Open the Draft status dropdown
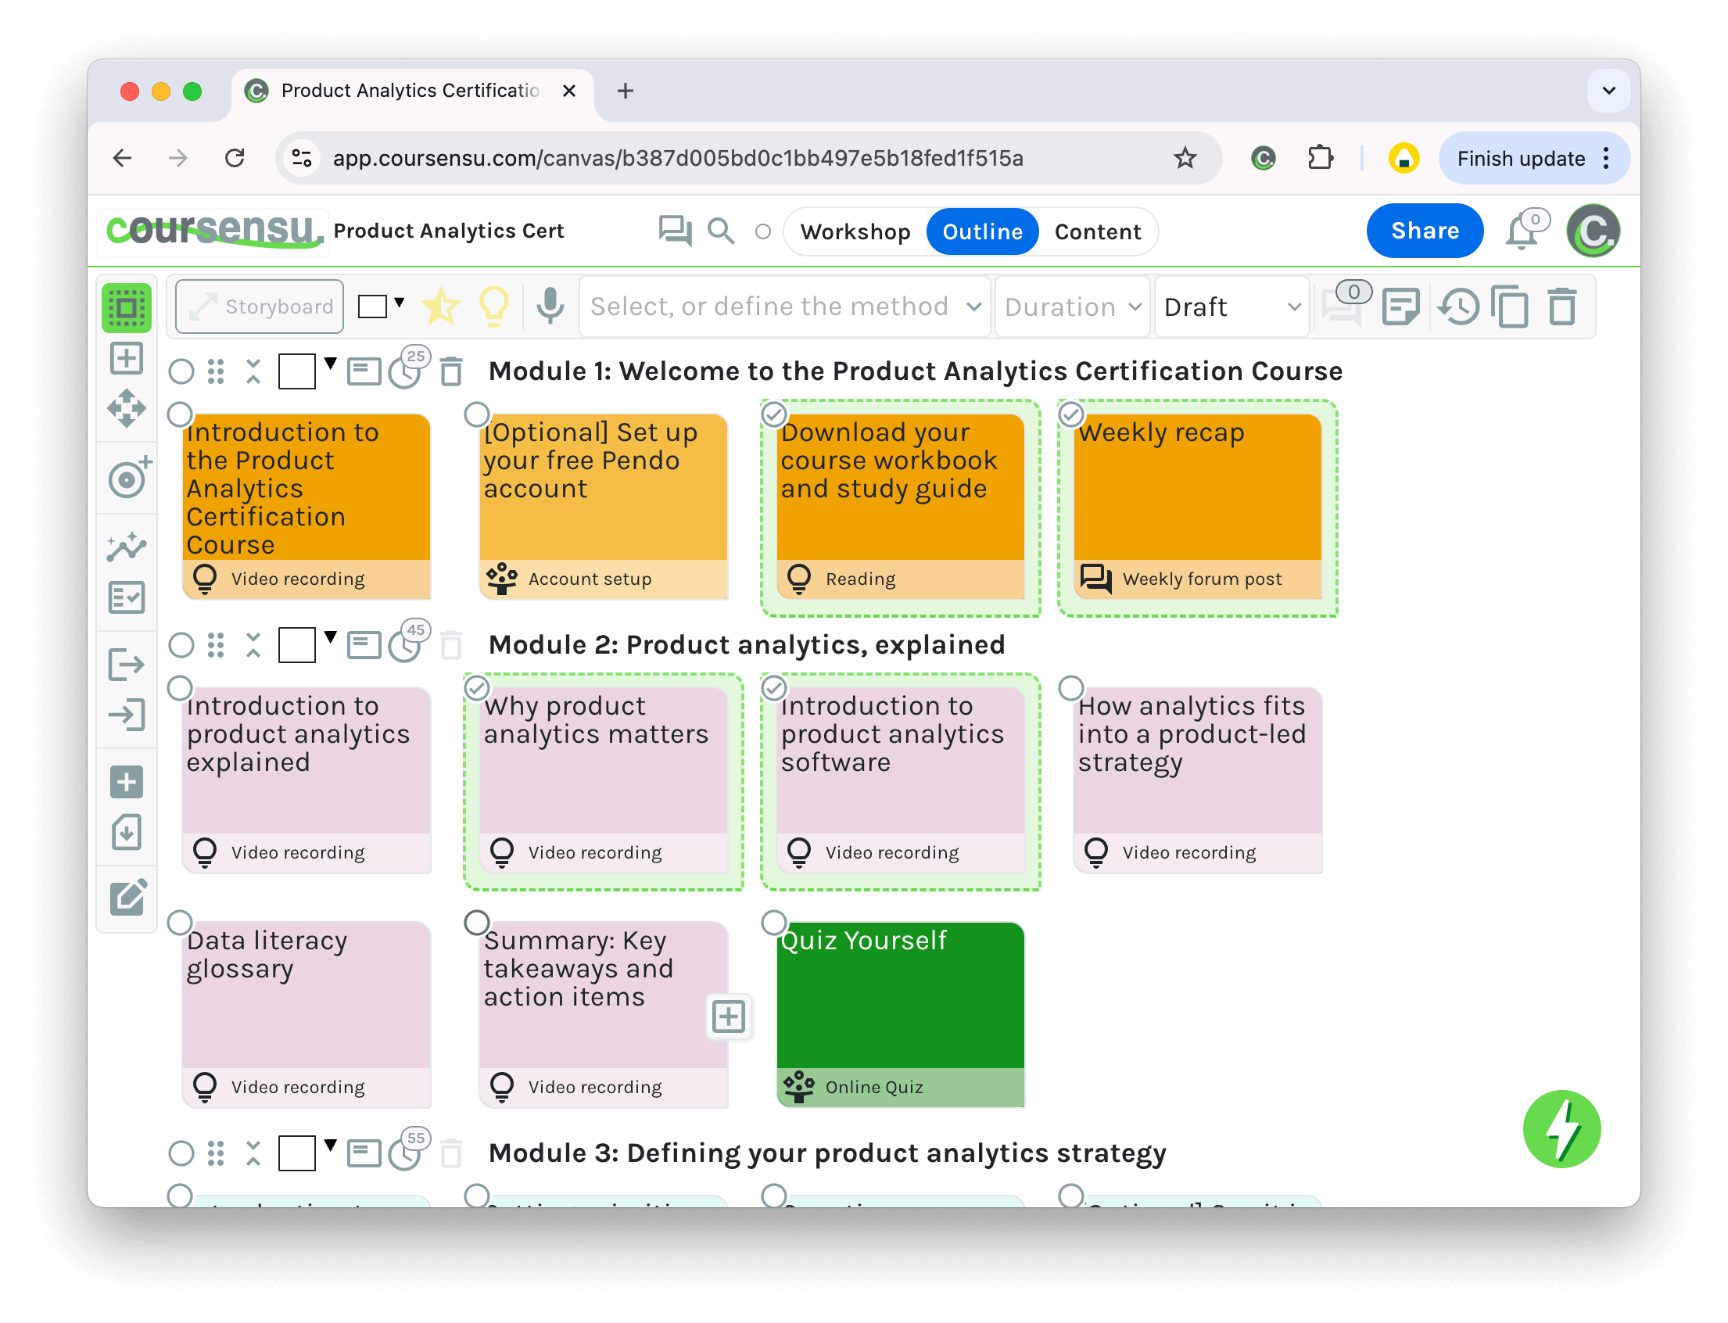 1231,307
